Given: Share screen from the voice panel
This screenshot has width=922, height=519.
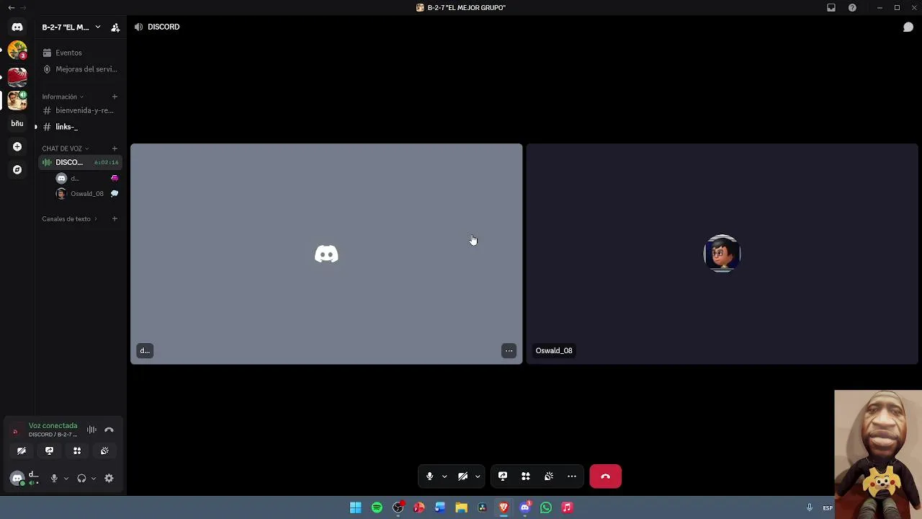Looking at the screenshot, I should point(49,451).
